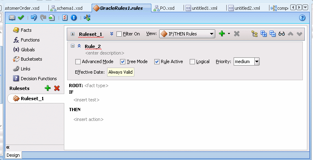313x160 pixels.
Task: Click the double up chevron beside Rule_2
Action: 79,46
